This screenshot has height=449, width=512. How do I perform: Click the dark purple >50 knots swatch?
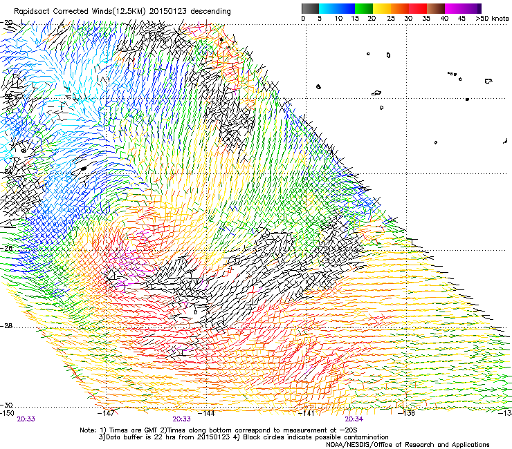(x=478, y=8)
